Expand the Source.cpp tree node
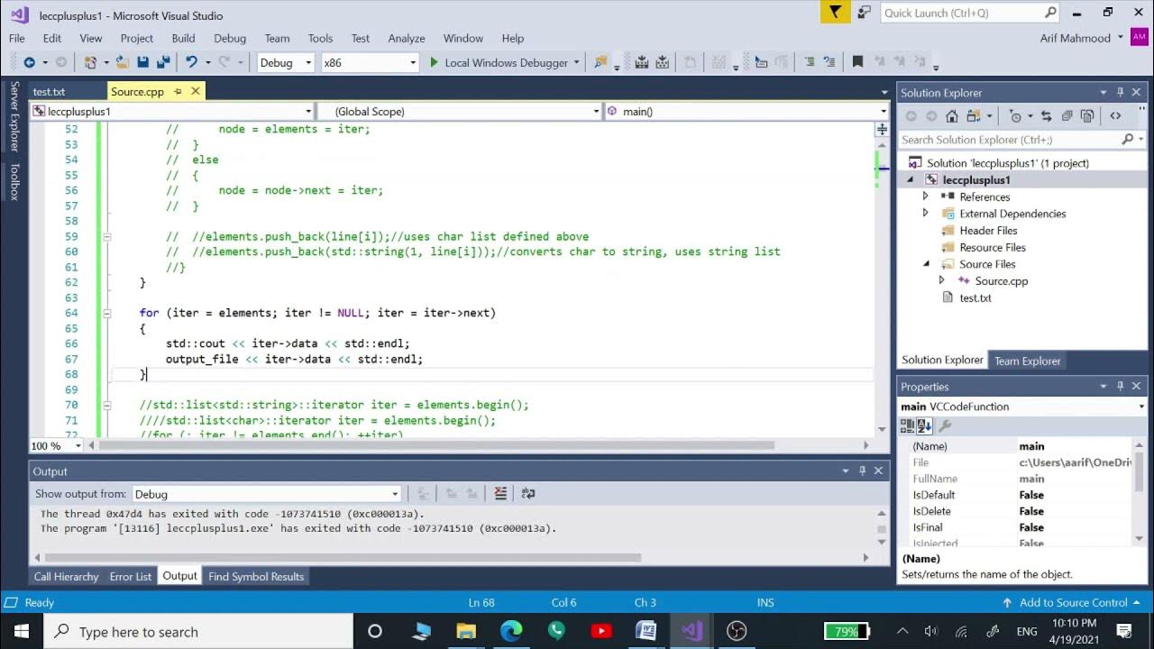The height and width of the screenshot is (649, 1154). click(x=942, y=280)
